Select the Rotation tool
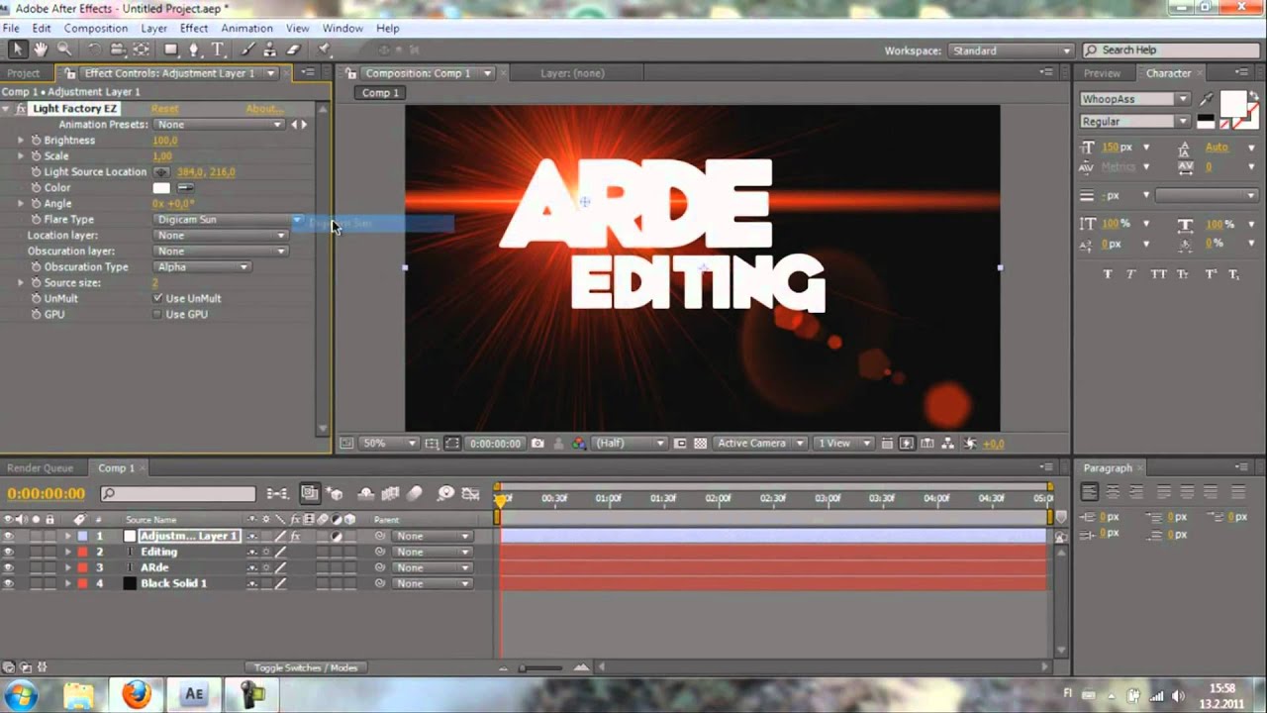 pos(94,50)
